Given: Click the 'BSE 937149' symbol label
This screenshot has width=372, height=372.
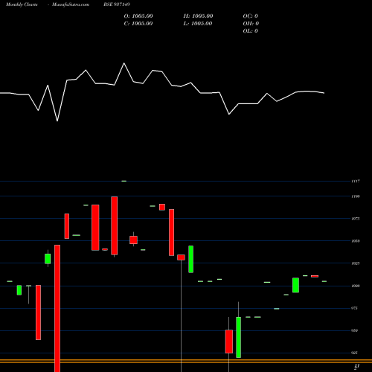Looking at the screenshot, I should tap(117, 4).
